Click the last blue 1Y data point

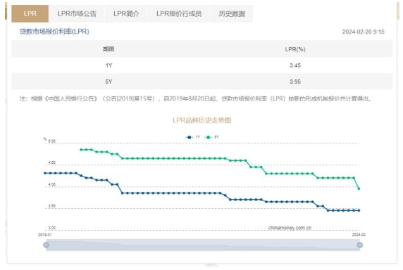359,210
